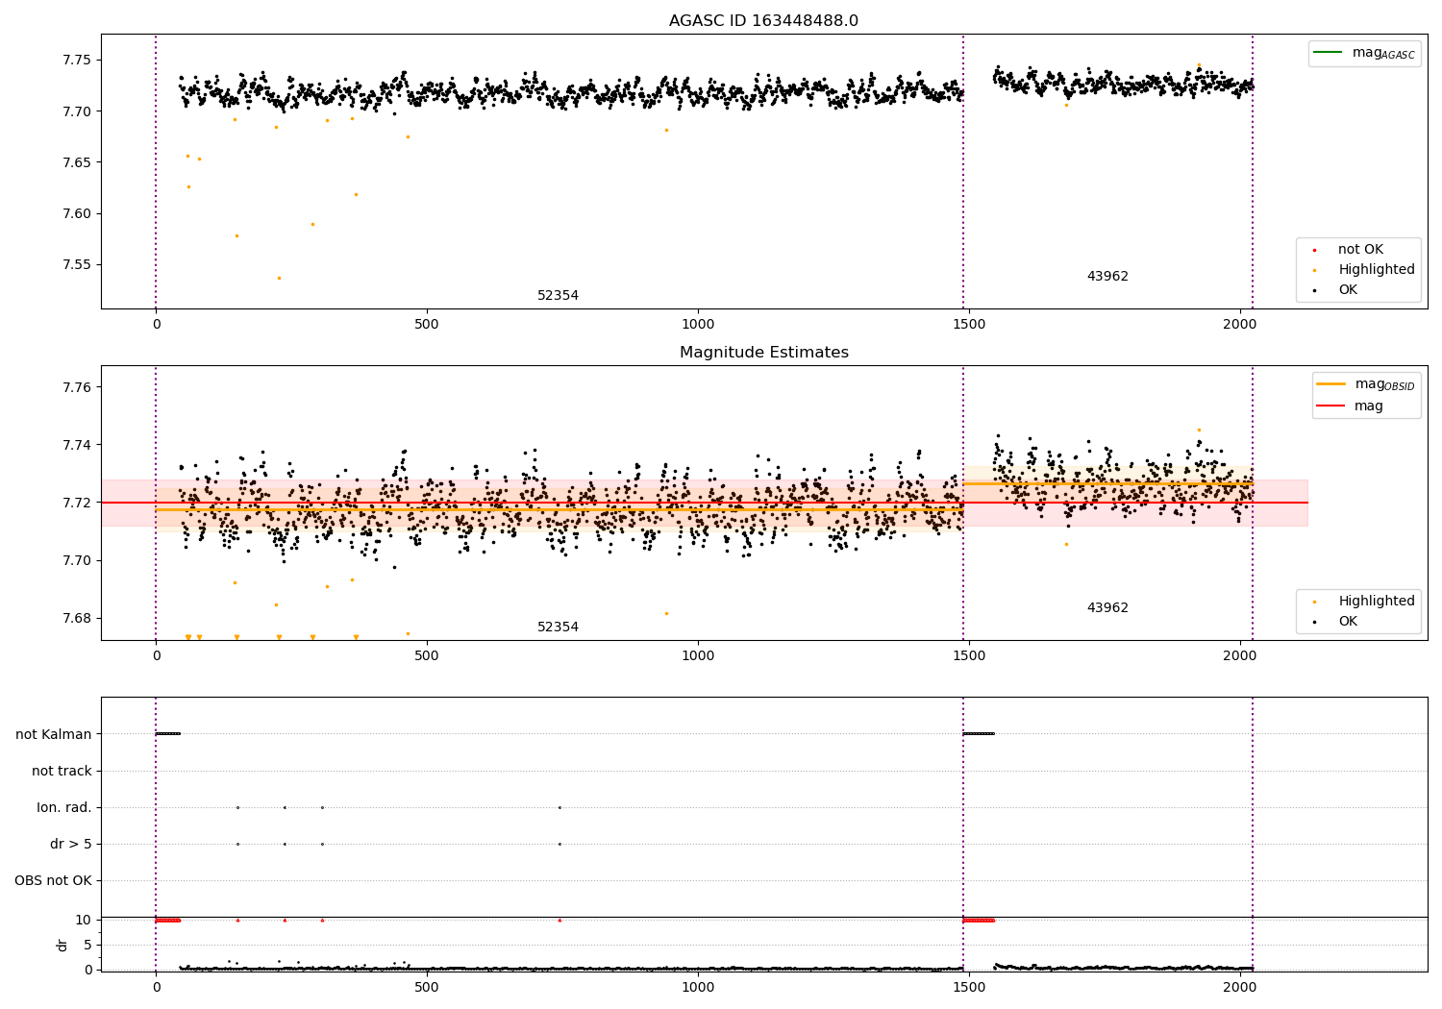The width and height of the screenshot is (1442, 1009).
Task: Click the 43962 obsid label in middle plot
Action: click(x=1107, y=608)
